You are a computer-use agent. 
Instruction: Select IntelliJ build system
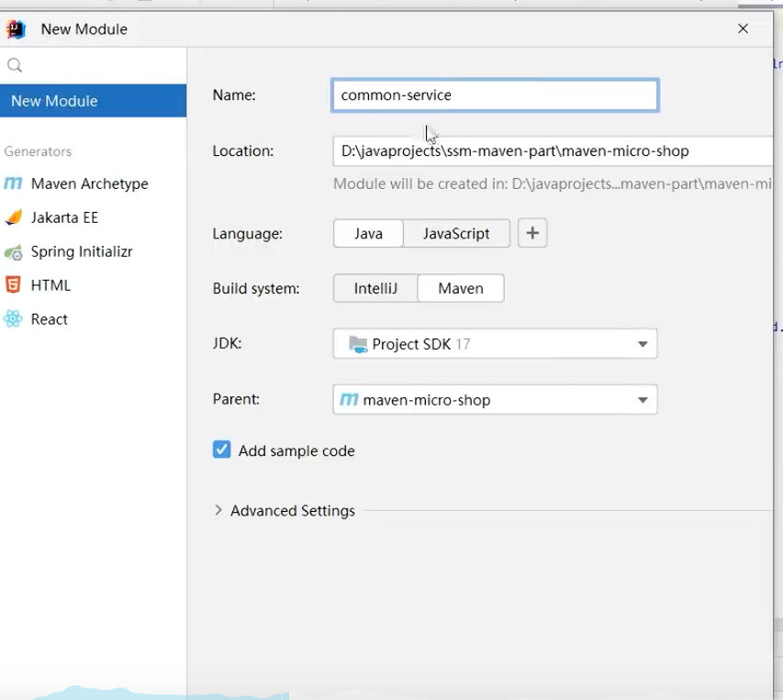[375, 288]
